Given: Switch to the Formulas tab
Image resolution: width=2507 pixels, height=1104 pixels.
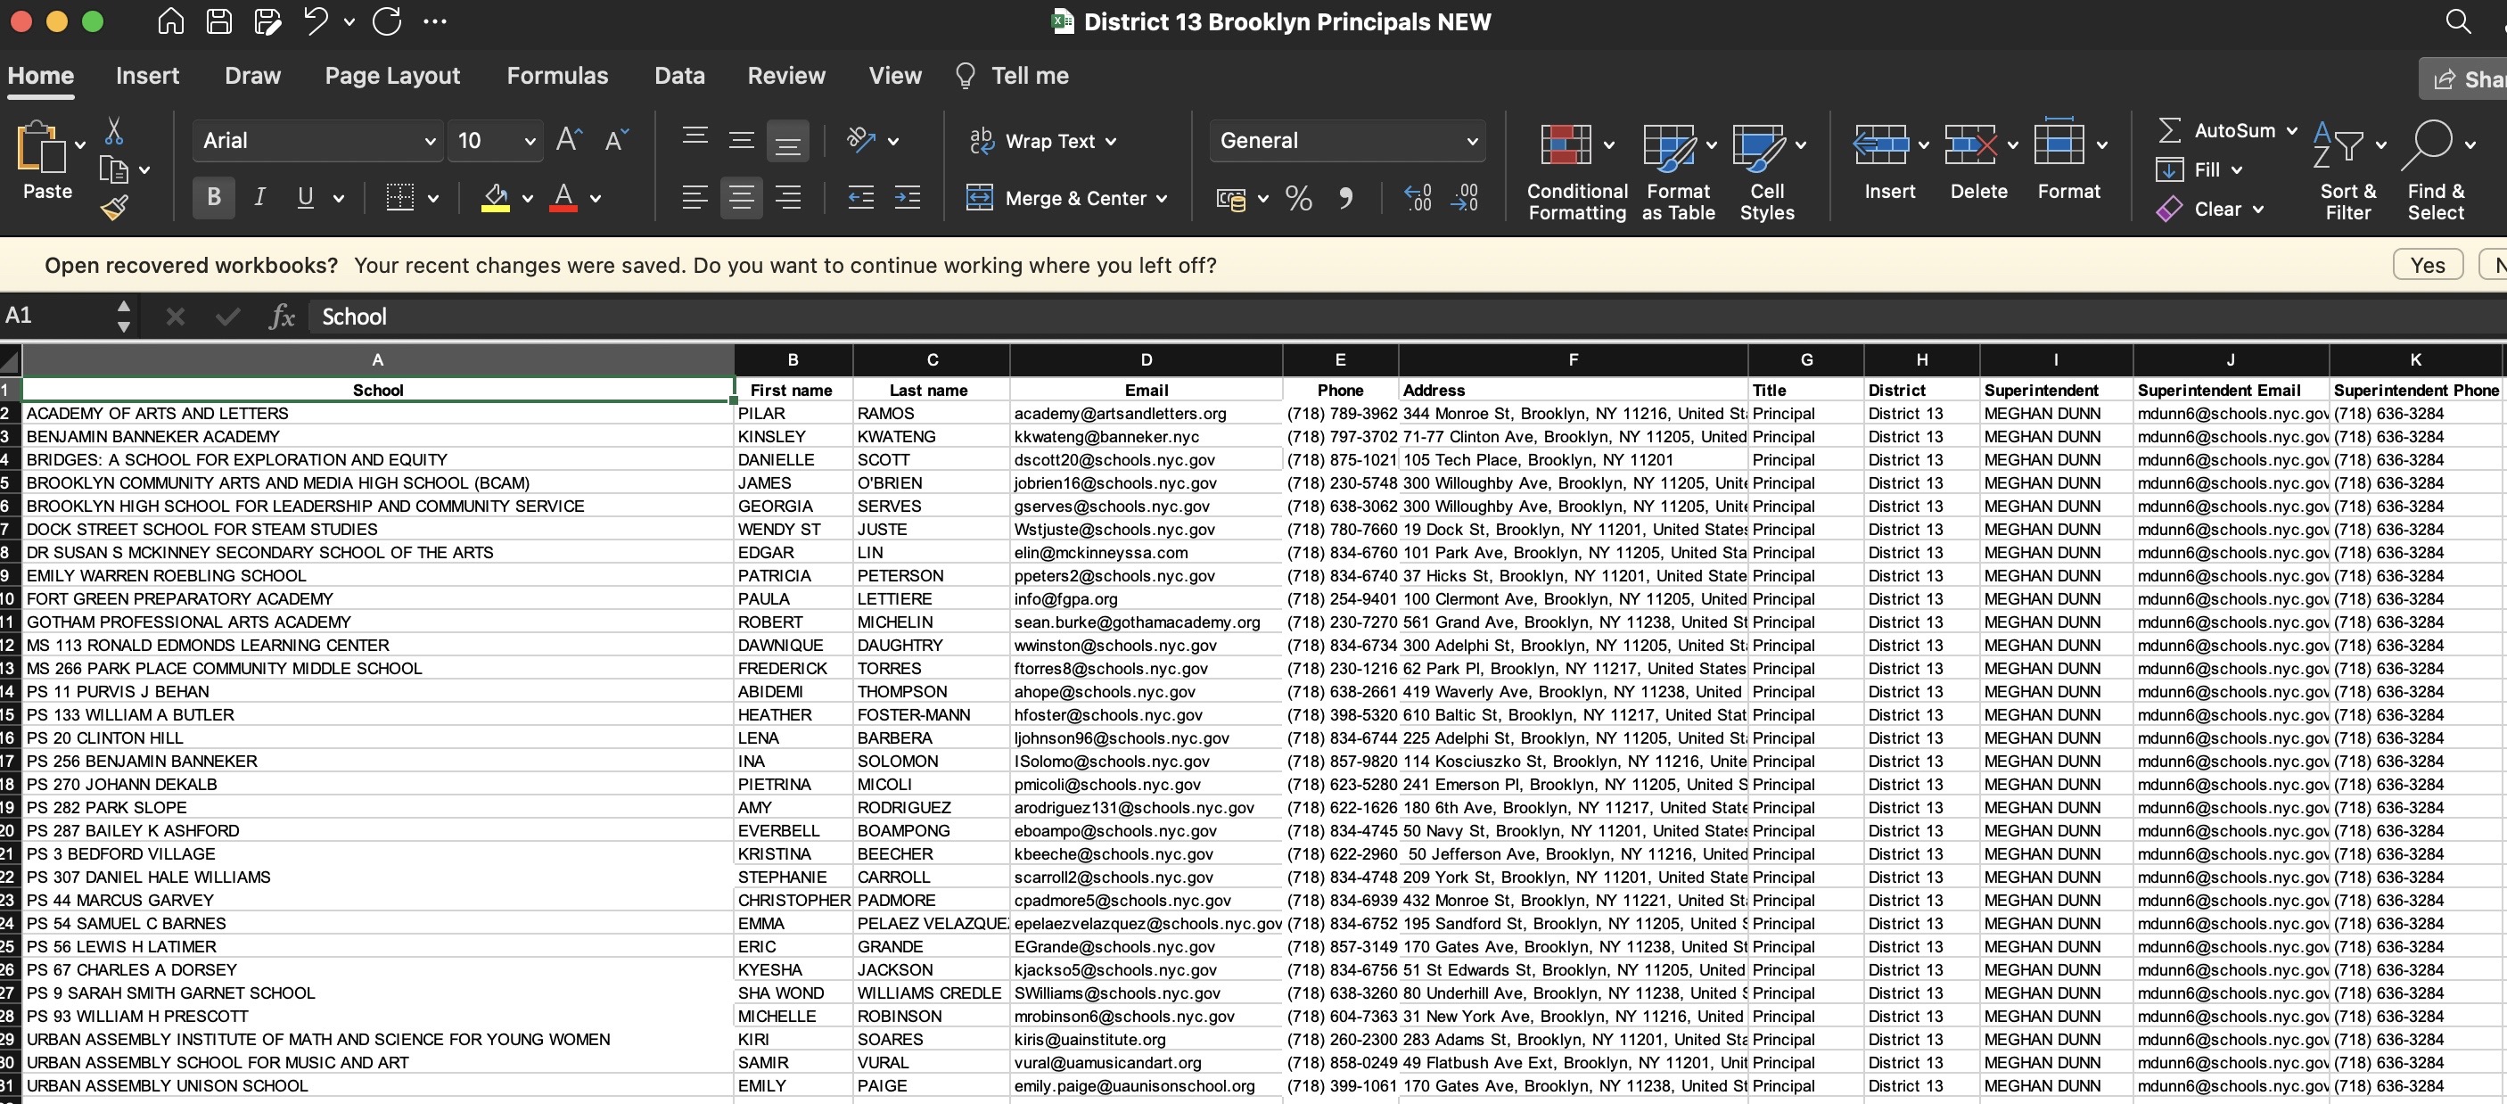Looking at the screenshot, I should point(556,76).
